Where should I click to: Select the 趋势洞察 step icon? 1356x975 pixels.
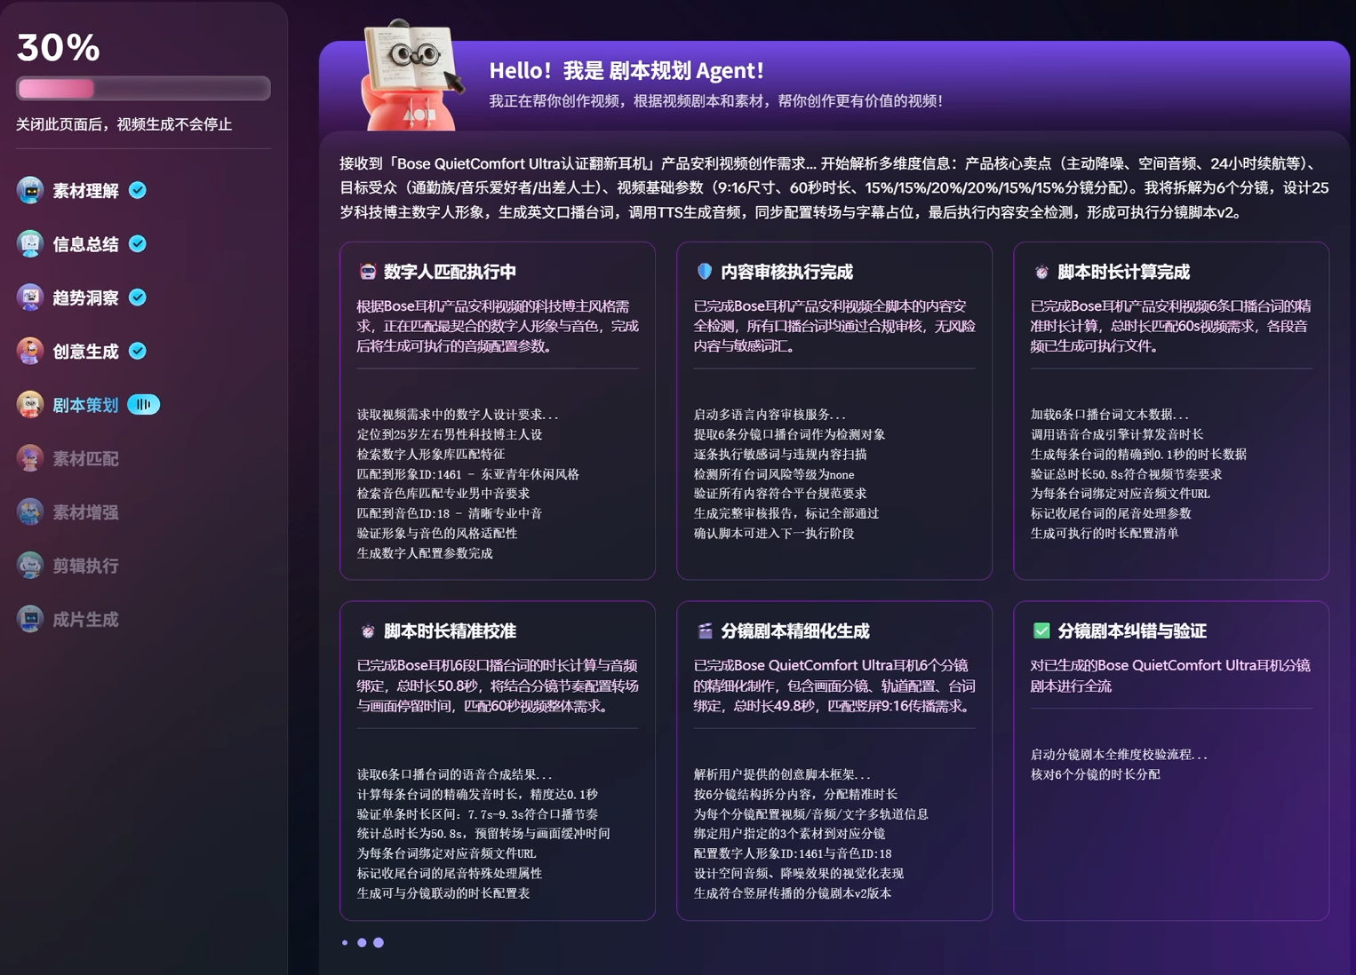[29, 297]
